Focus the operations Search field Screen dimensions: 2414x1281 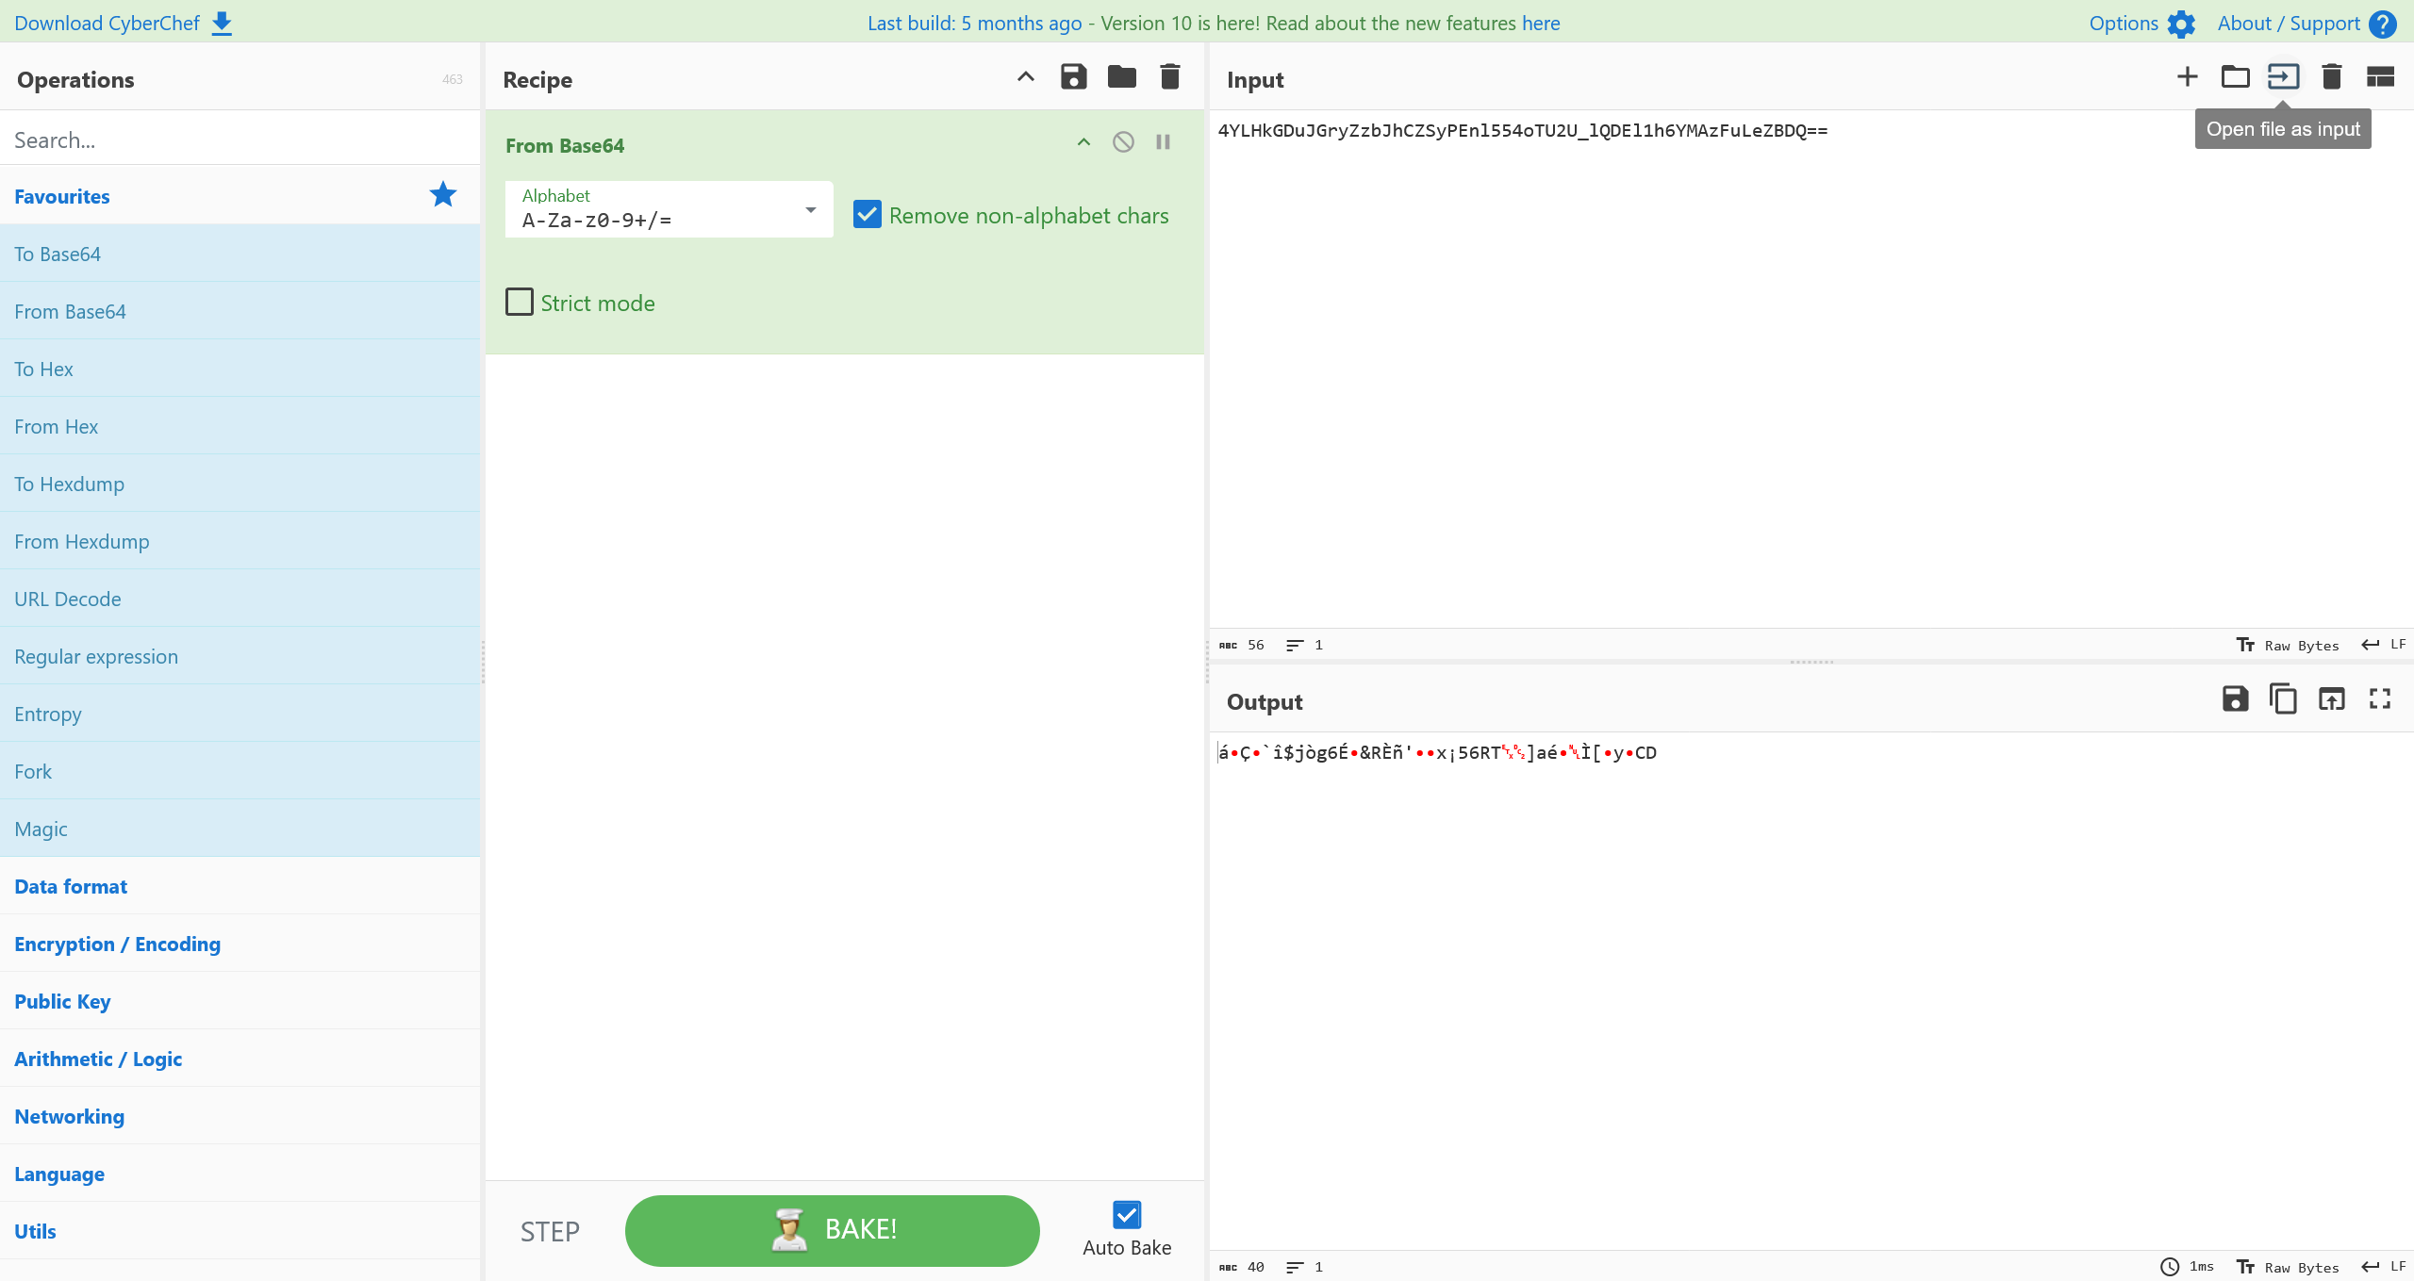pos(240,140)
